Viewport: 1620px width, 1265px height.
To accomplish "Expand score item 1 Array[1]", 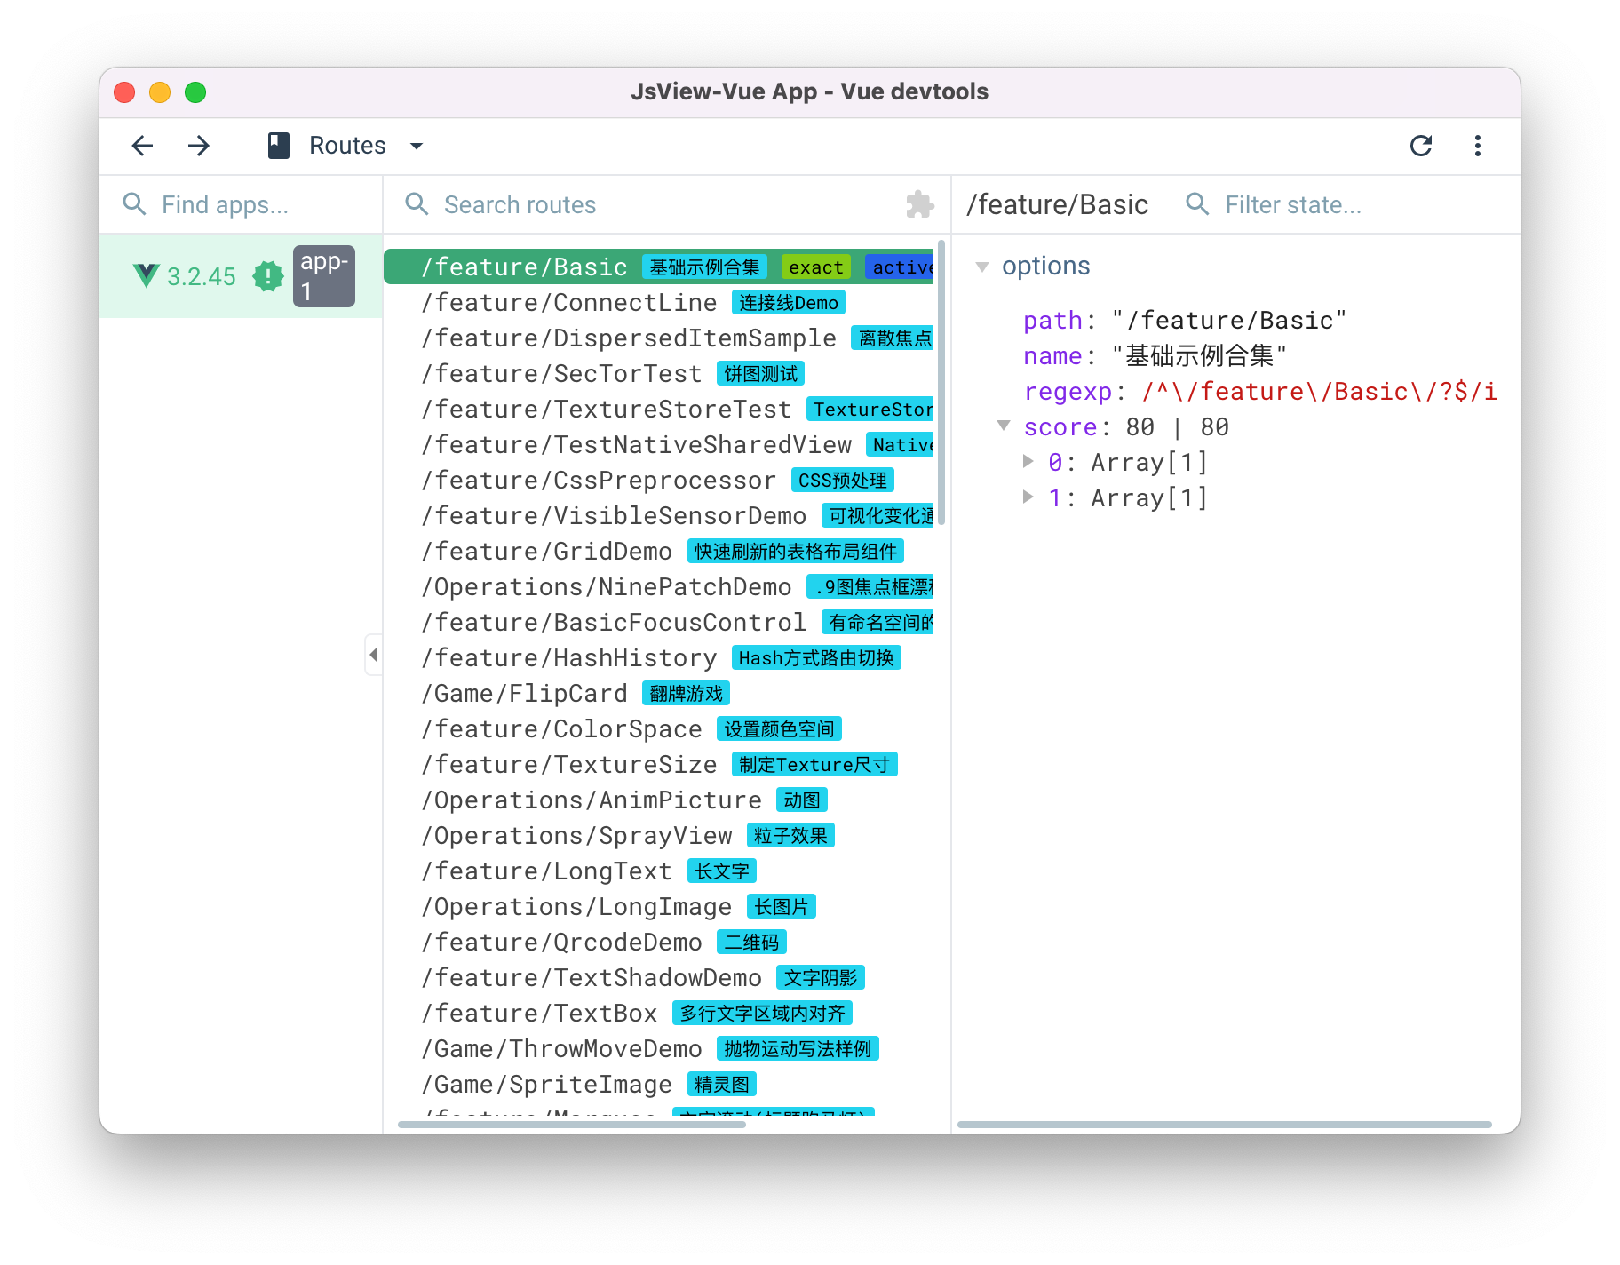I will [1028, 497].
